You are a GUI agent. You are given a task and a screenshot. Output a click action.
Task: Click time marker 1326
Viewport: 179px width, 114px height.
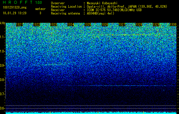pyautogui.click(x=105, y=25)
